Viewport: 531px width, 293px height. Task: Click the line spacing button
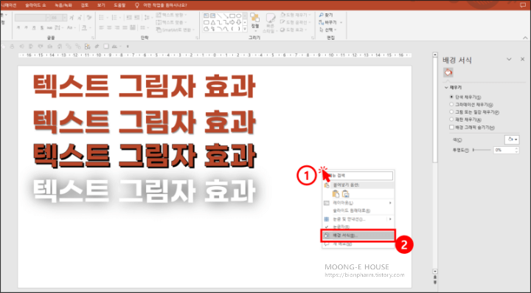147,17
